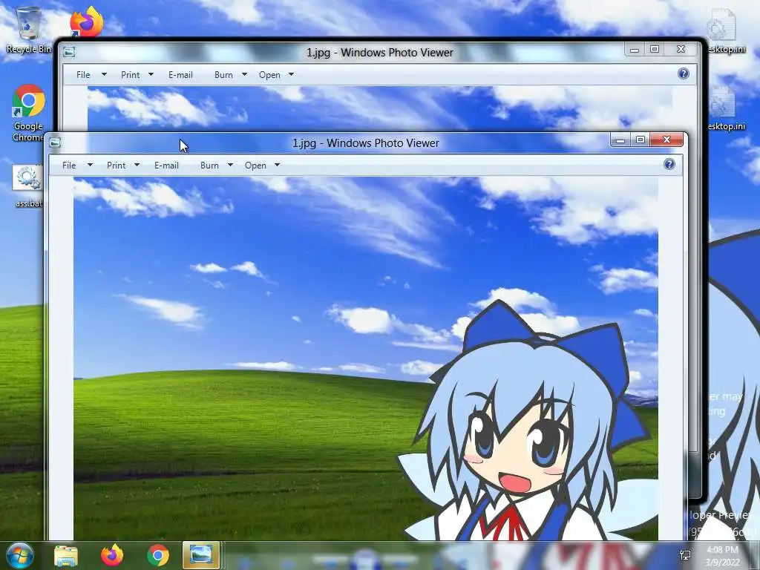
Task: Select upper desktop.ini file icon
Action: (x=722, y=30)
